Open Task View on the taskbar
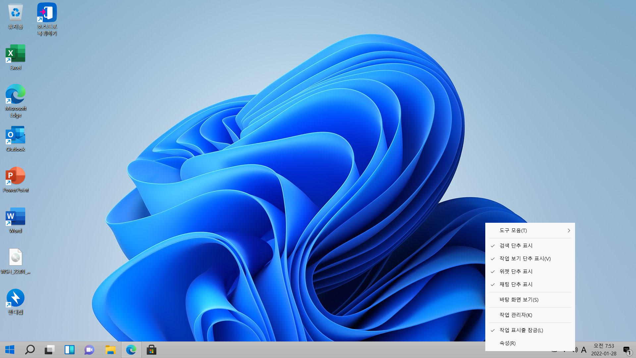 (x=50, y=350)
